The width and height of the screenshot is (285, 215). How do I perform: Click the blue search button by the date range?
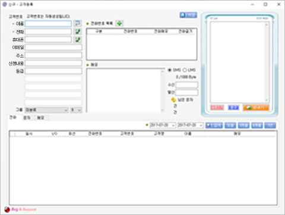point(214,125)
